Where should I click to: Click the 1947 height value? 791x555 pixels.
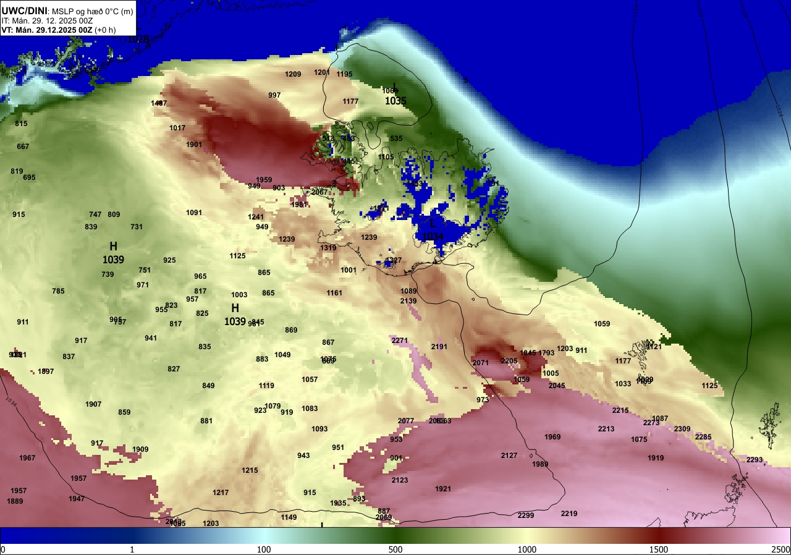click(x=77, y=499)
